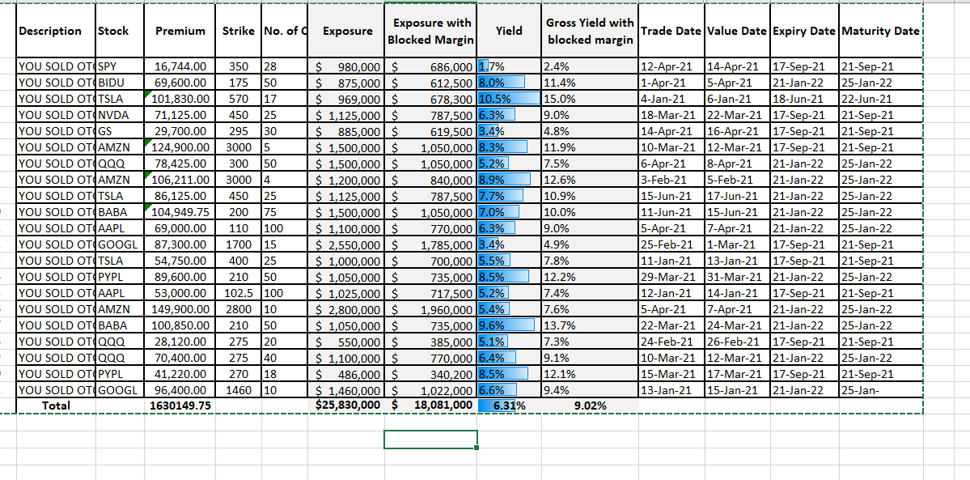Click the premium cell showing 101,830.00
This screenshot has width=970, height=480.
click(x=180, y=99)
